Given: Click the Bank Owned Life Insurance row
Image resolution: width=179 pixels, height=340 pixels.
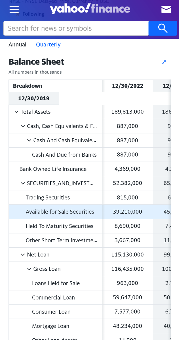Looking at the screenshot, I should [x=53, y=169].
